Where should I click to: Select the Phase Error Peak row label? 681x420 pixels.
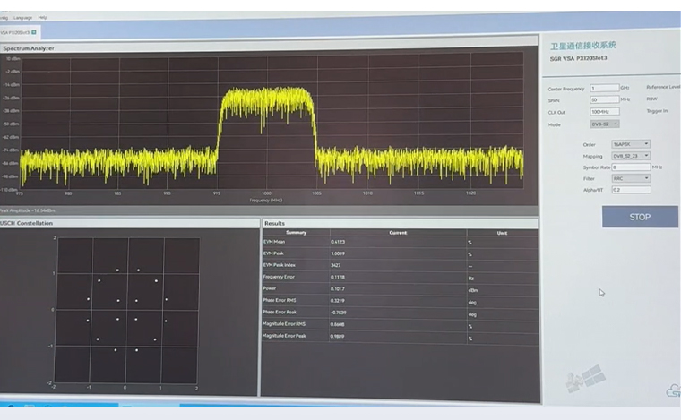280,312
